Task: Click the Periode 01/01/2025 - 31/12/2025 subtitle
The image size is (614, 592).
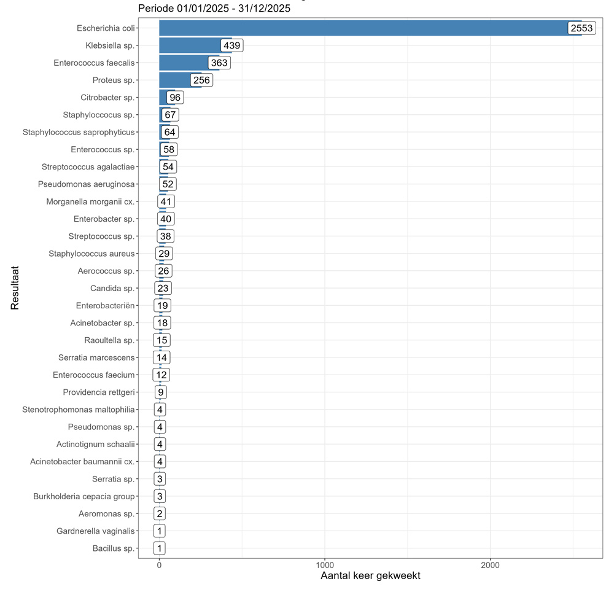Action: (214, 9)
